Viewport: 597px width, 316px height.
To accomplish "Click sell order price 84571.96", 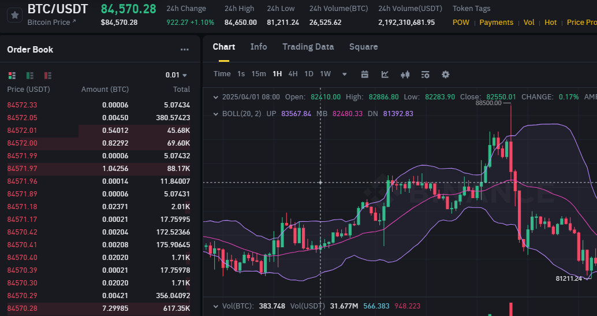I will pyautogui.click(x=22, y=181).
